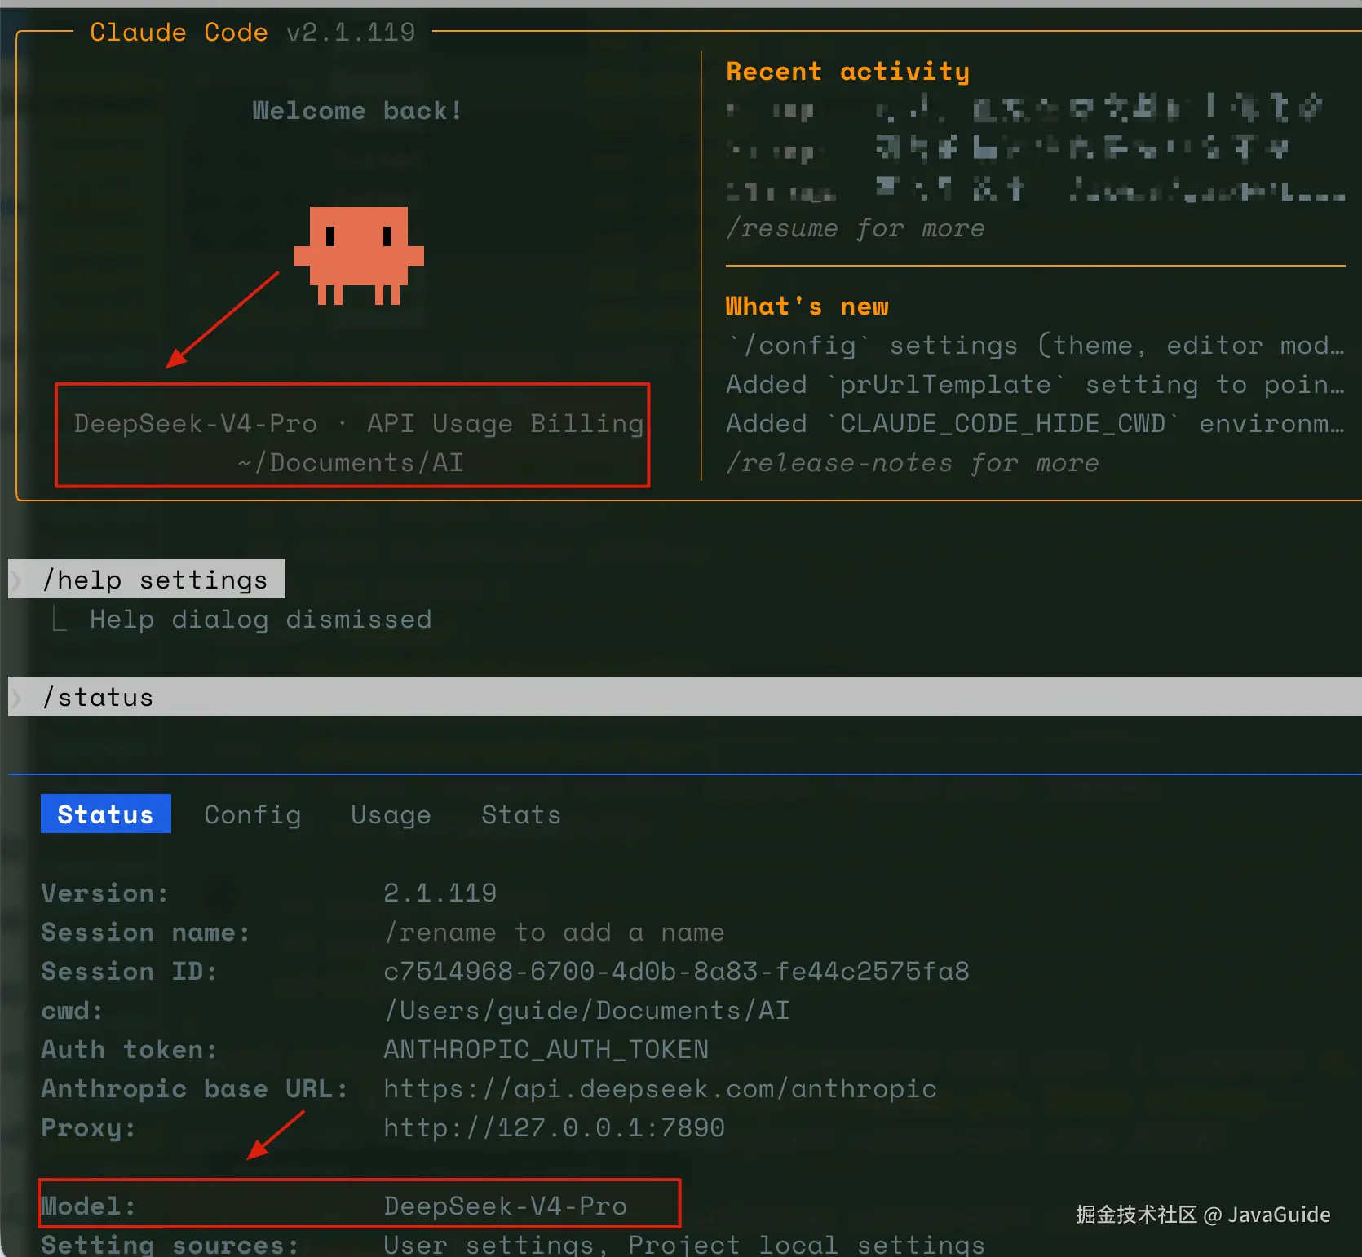This screenshot has height=1257, width=1362.
Task: Click the "/status" command line
Action: click(x=685, y=696)
